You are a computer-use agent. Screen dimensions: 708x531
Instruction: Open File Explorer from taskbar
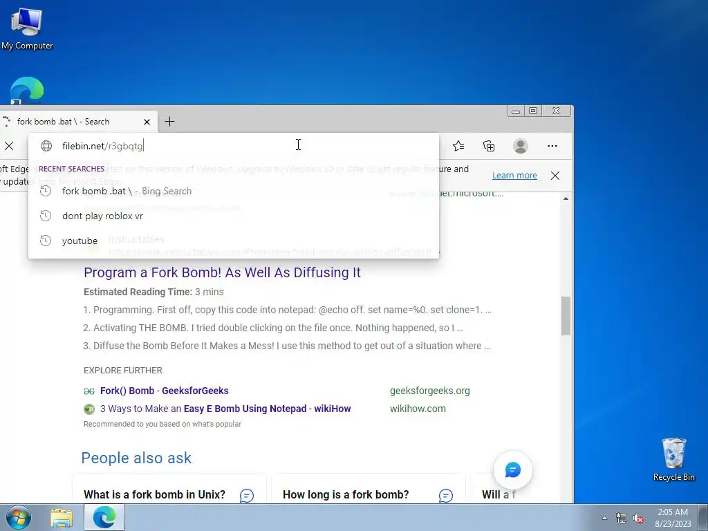pos(62,517)
